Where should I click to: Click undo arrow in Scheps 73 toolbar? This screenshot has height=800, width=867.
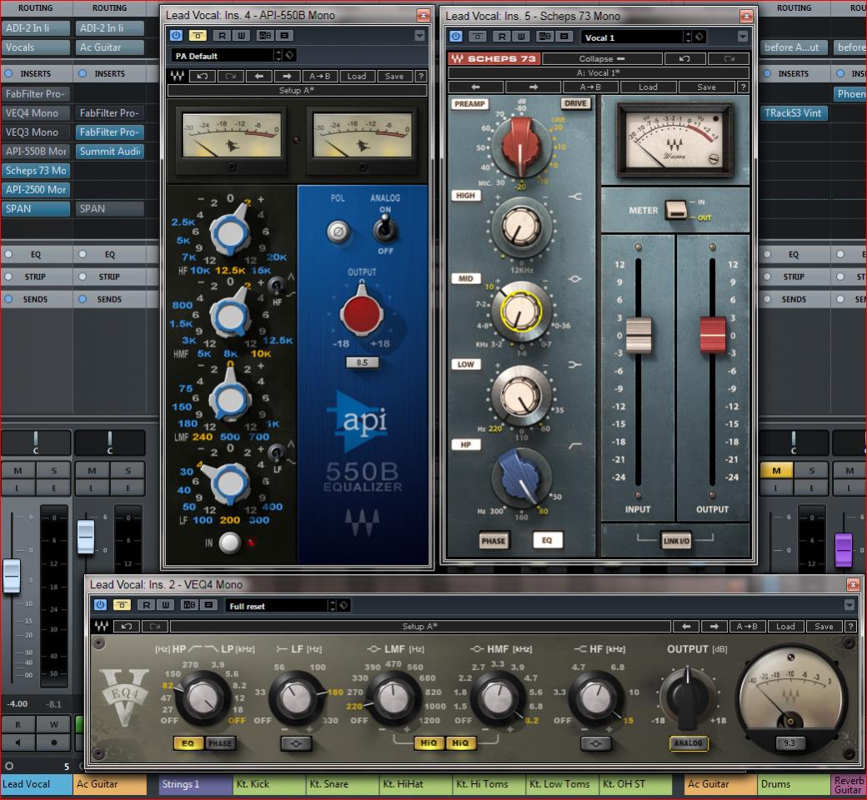(684, 58)
